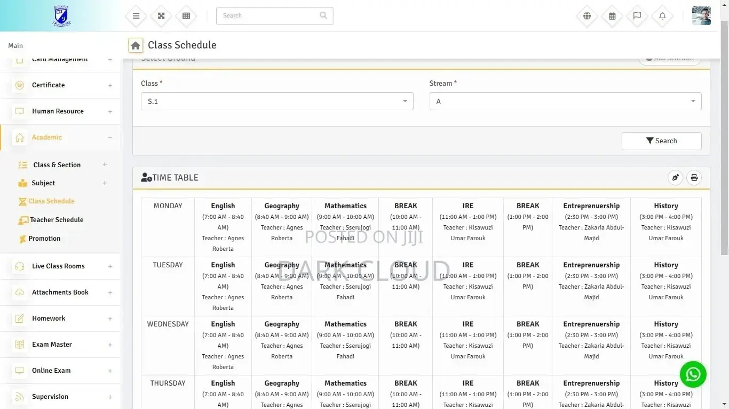This screenshot has width=729, height=409.
Task: Open the globe language icon
Action: [x=587, y=16]
